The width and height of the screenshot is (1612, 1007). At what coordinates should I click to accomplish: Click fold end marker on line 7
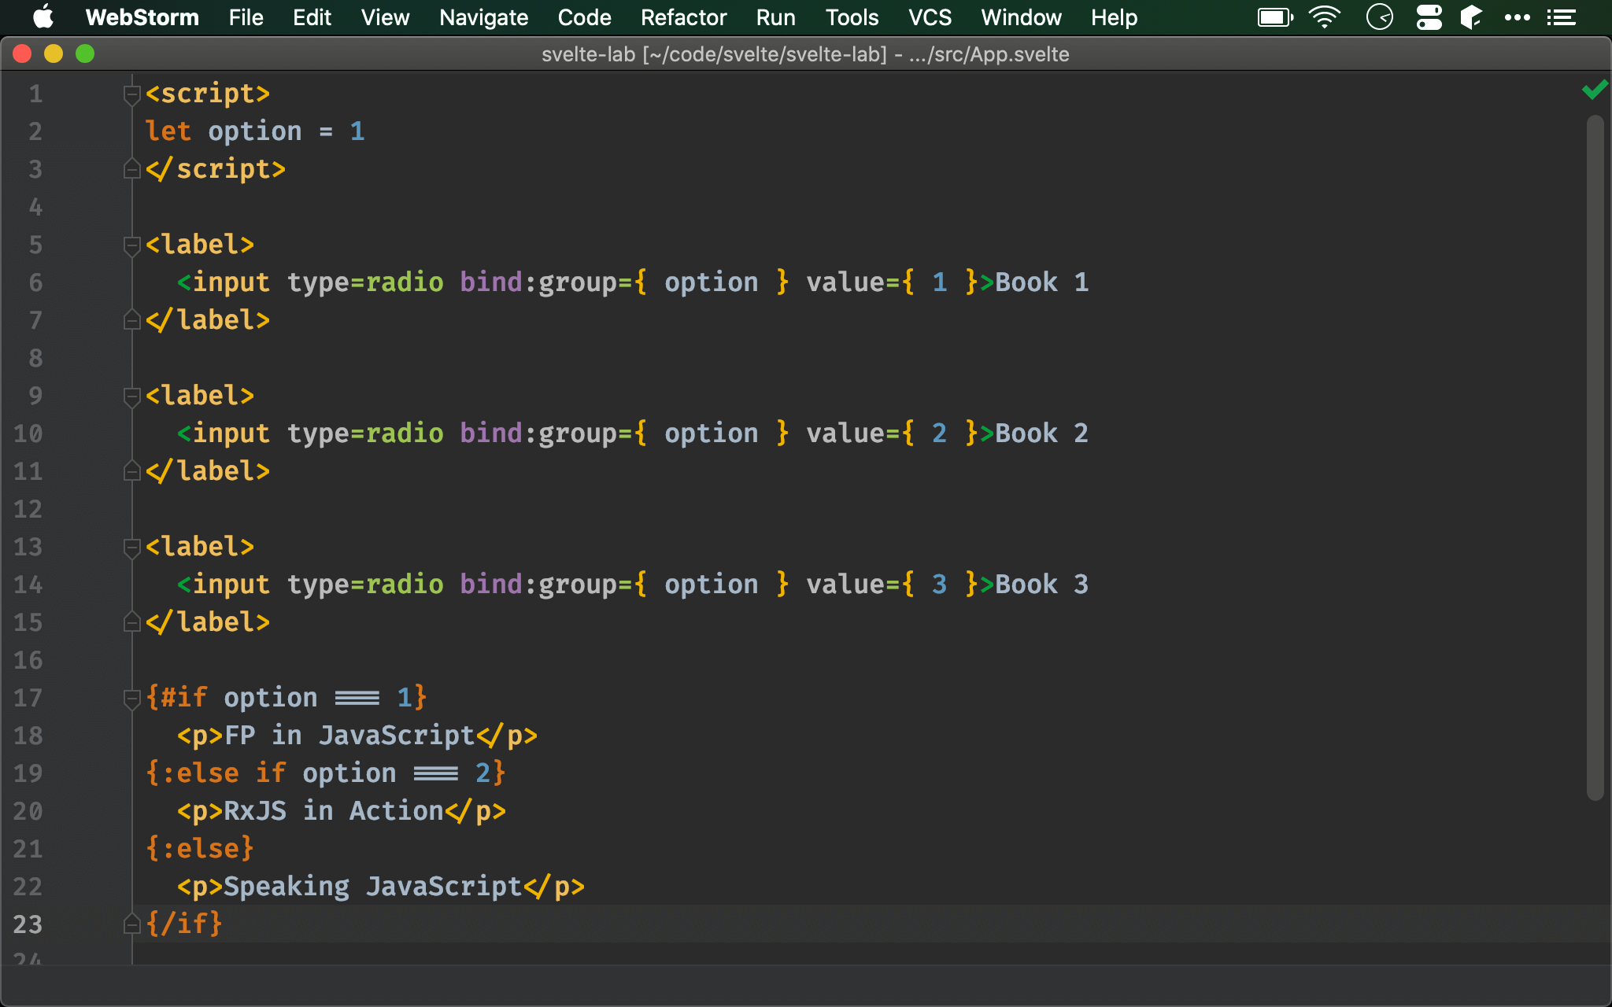tap(131, 320)
